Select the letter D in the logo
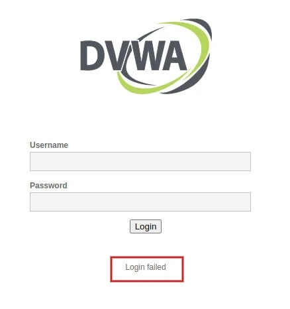290x309 pixels. [x=91, y=56]
